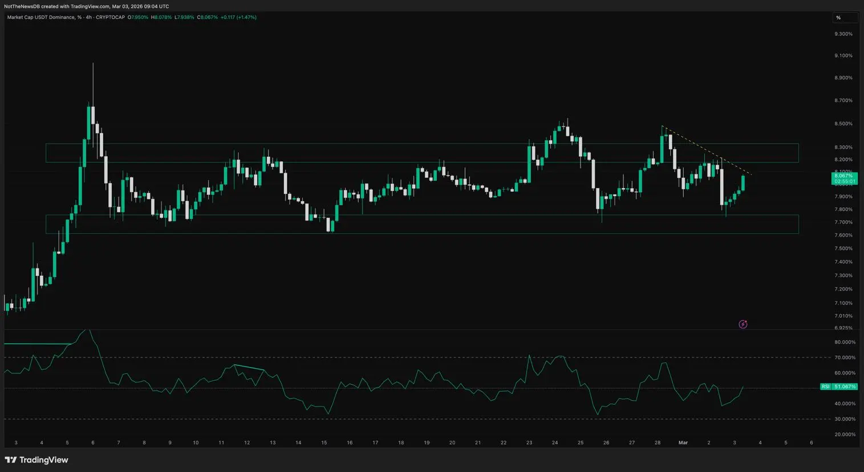The width and height of the screenshot is (864, 472).
Task: Click the '8.700%' price axis label
Action: (843, 101)
